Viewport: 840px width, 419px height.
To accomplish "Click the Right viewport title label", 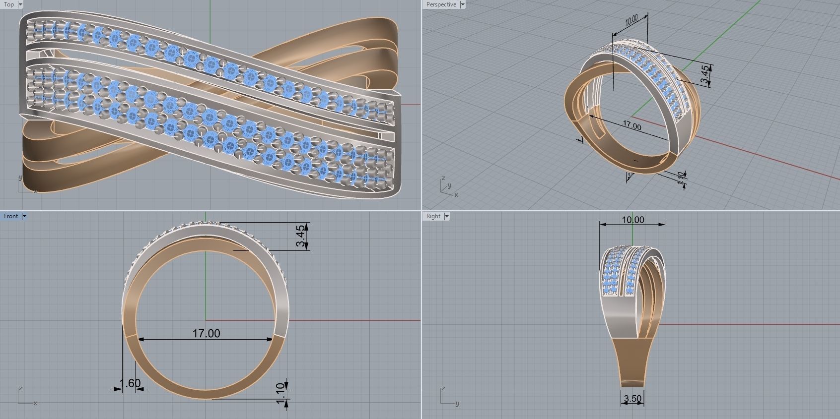I will pyautogui.click(x=433, y=216).
